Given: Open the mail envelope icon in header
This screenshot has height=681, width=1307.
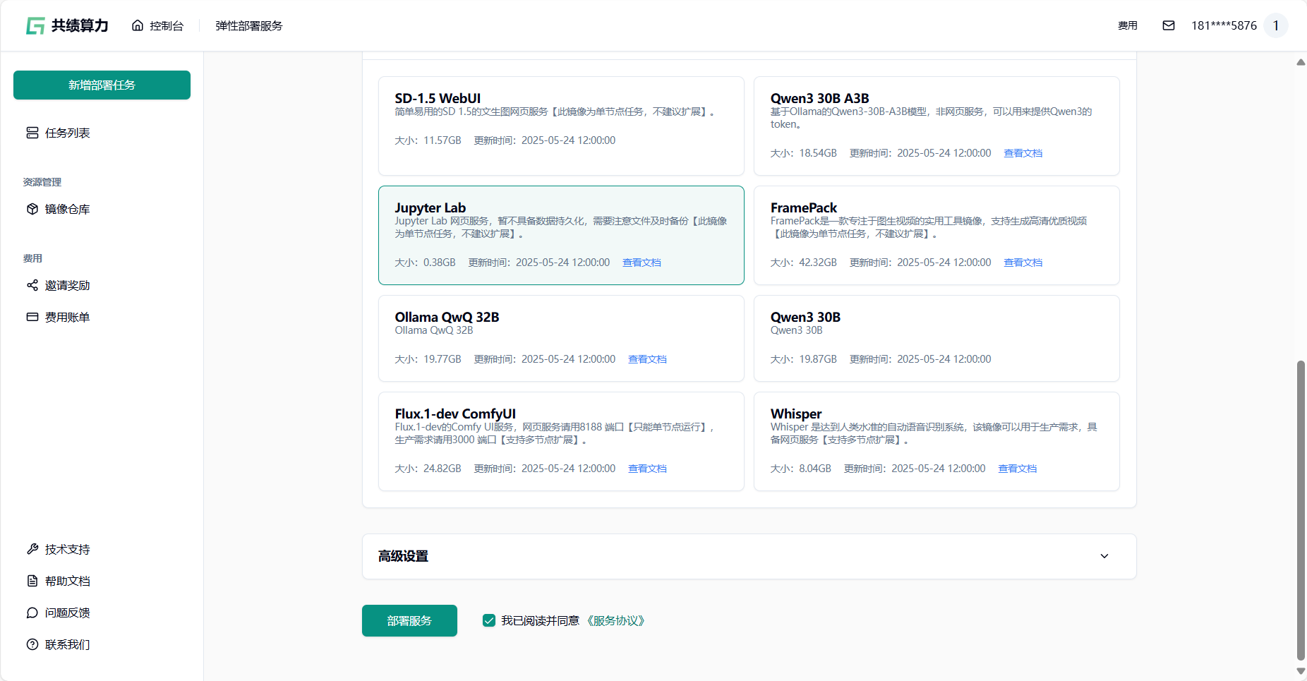Looking at the screenshot, I should click(1169, 25).
